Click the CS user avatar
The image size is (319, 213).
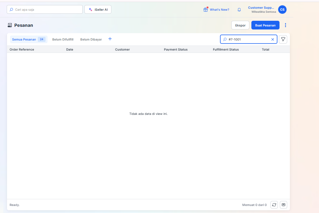click(x=282, y=10)
